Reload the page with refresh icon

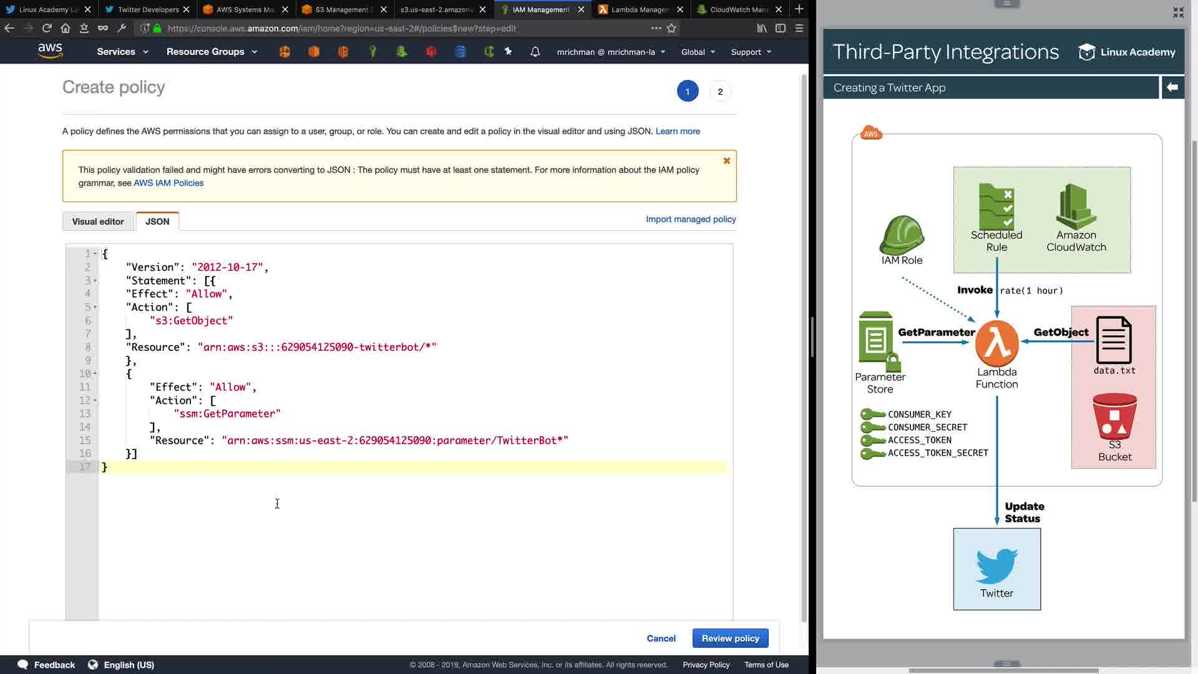pos(47,28)
